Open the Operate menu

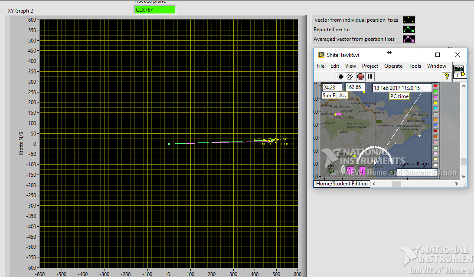[x=393, y=66]
